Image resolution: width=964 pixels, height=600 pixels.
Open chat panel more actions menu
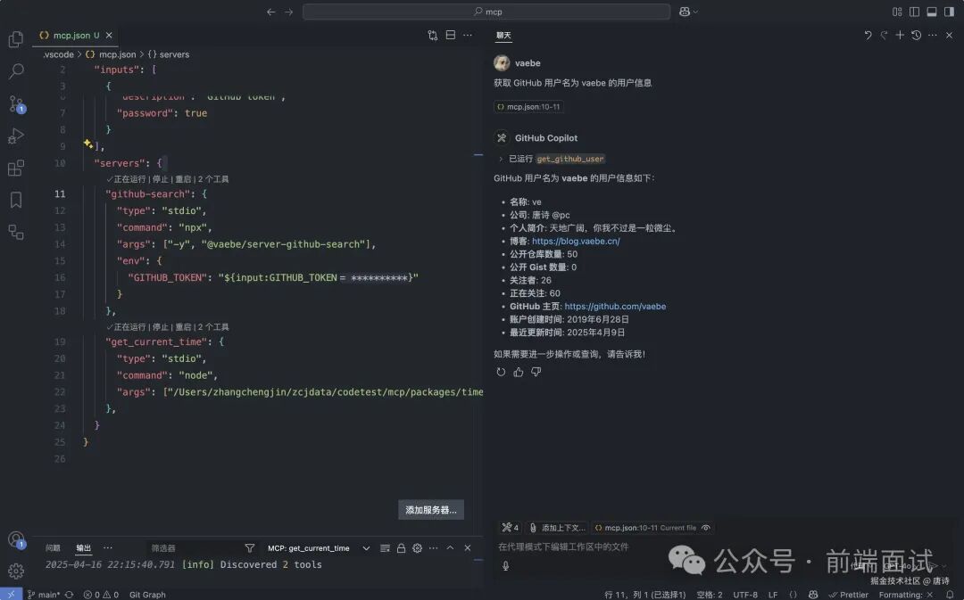click(x=933, y=35)
